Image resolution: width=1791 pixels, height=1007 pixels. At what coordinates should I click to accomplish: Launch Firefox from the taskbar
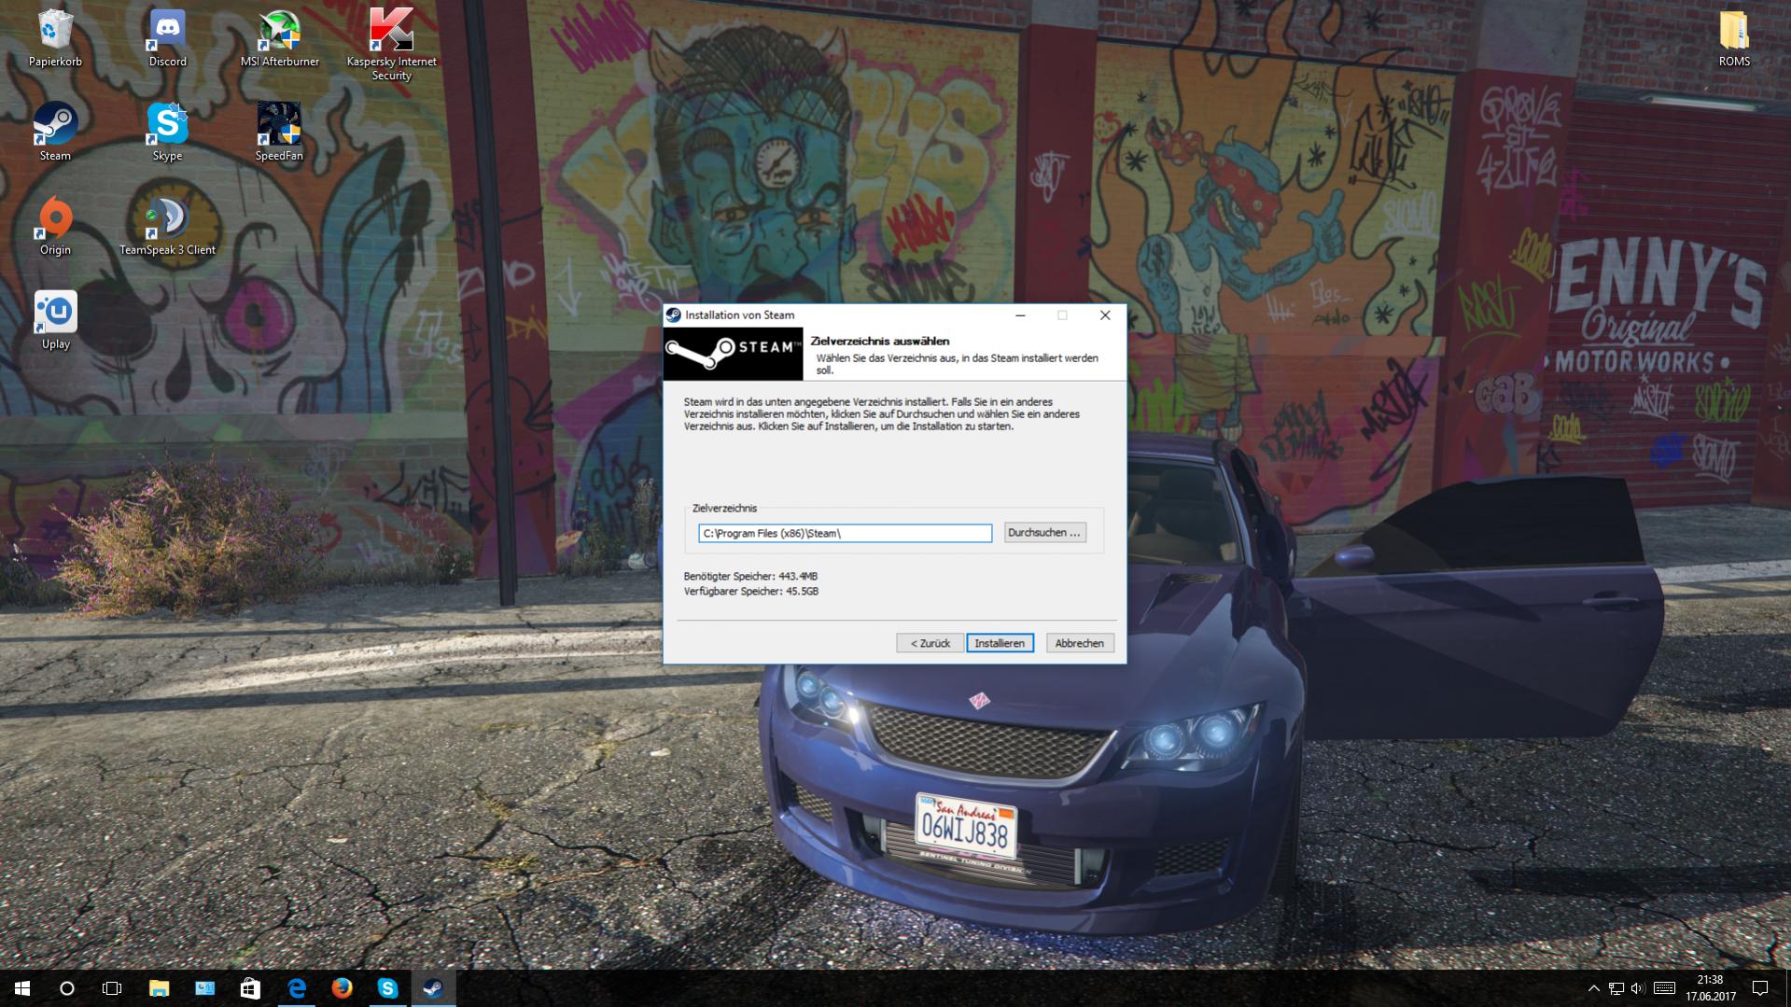[x=342, y=988]
